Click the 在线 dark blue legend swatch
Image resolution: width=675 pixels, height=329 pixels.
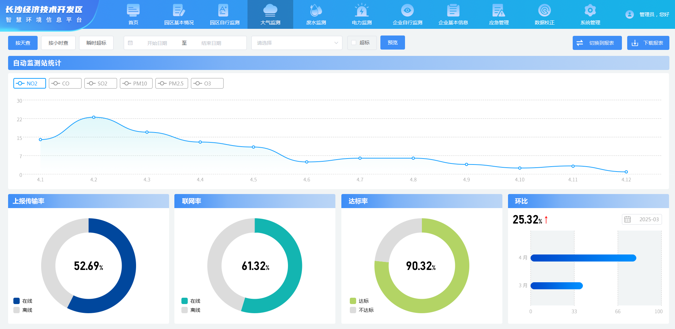(x=17, y=301)
